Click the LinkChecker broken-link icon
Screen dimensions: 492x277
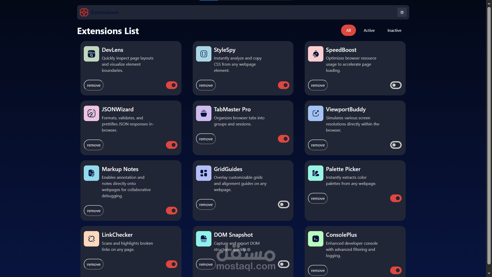[91, 239]
